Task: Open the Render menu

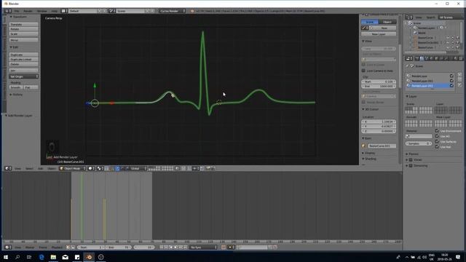Action: pyautogui.click(x=28, y=11)
